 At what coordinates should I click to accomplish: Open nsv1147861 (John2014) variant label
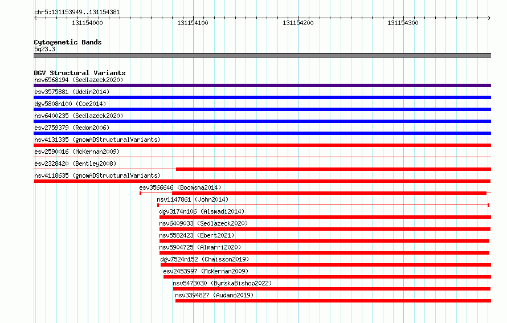[193, 199]
